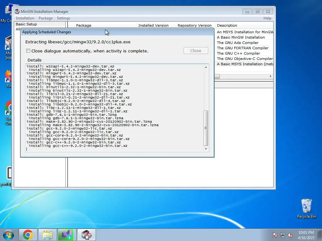Viewport: 322px width, 241px height.
Task: Click the Package column header
Action: pos(84,25)
